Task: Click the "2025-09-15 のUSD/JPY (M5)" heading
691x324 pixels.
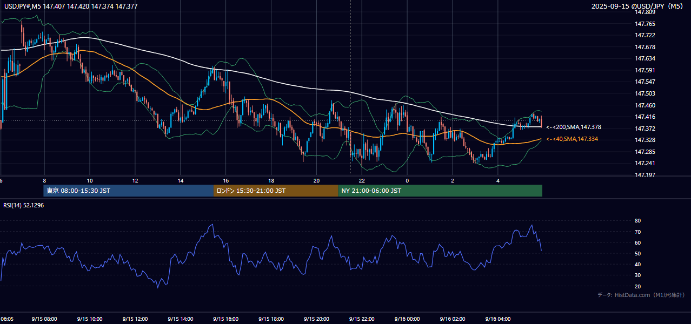Action: (638, 6)
